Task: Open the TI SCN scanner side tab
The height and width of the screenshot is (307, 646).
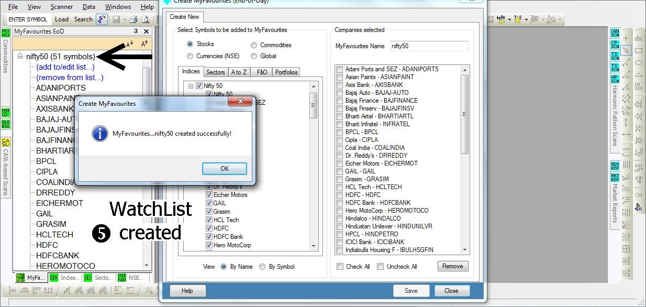Action: click(x=615, y=57)
